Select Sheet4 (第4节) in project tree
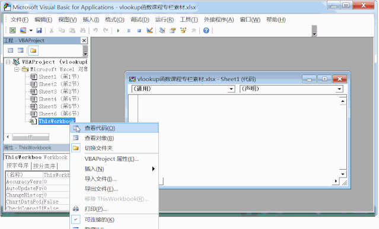 (59, 99)
